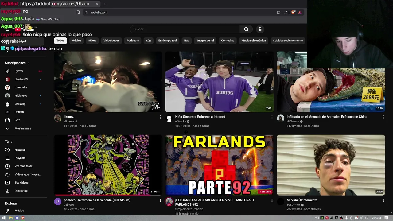Open the volume icon in system tray
Screen dimensions: 393x221
[361, 218]
